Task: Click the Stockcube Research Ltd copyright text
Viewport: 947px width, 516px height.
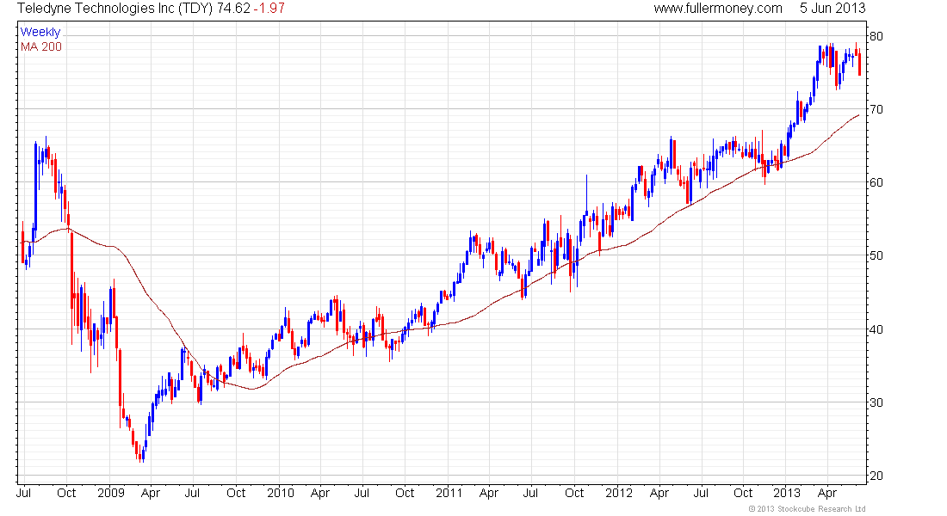Action: (x=807, y=509)
